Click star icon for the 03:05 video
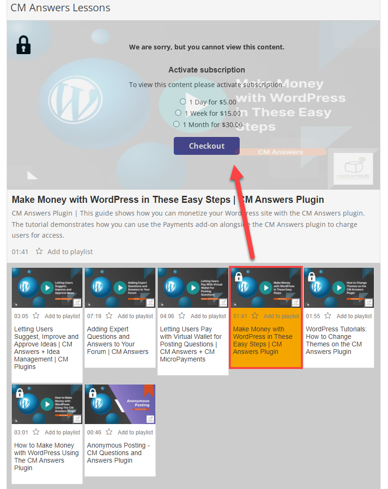388x489 pixels. tap(36, 316)
